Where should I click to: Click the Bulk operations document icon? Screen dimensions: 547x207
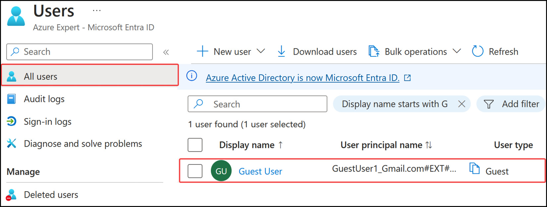click(x=374, y=51)
